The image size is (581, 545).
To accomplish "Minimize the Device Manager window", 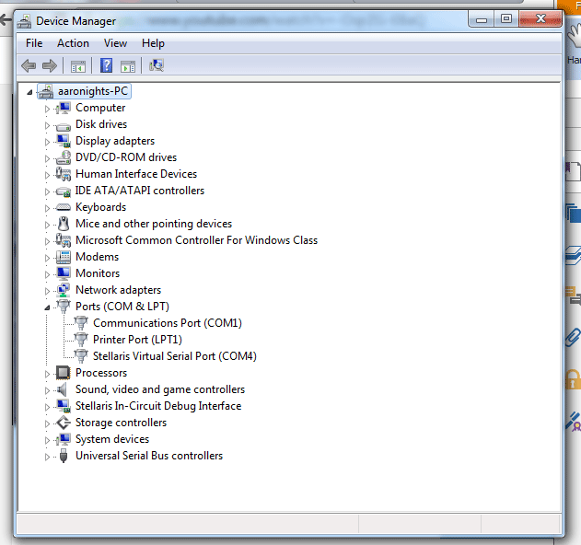I will point(481,19).
